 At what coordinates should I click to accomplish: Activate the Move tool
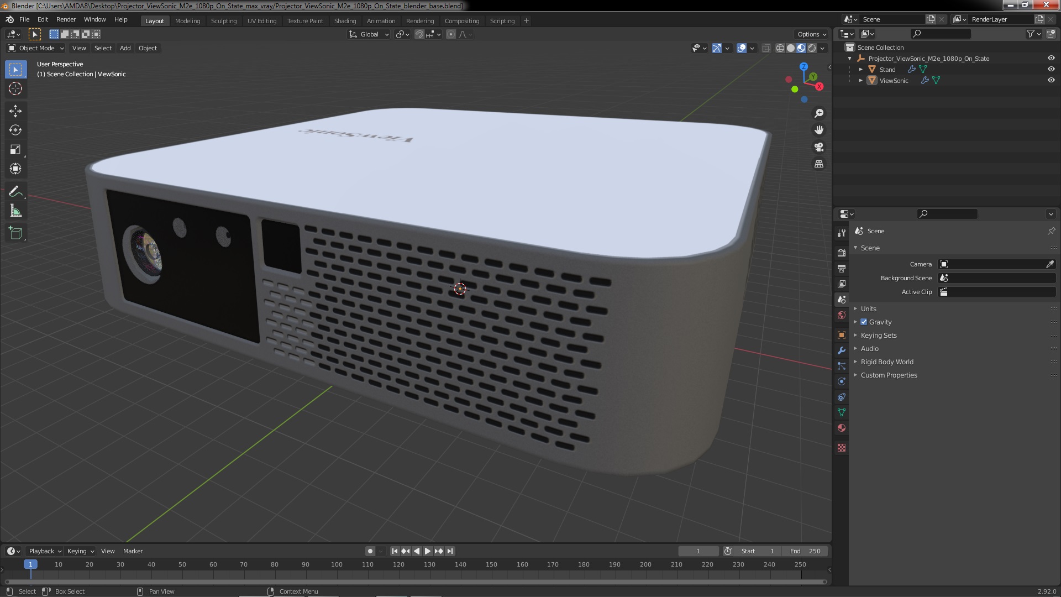tap(15, 111)
